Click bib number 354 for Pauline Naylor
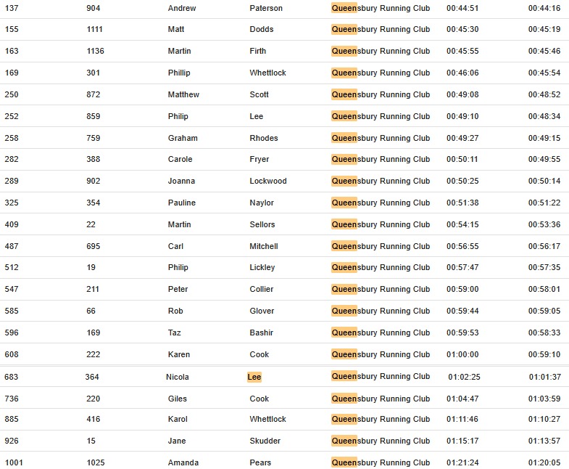The image size is (569, 469). [94, 203]
